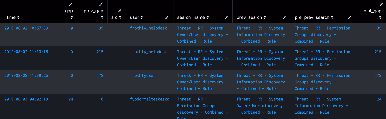The height and width of the screenshot is (119, 386).
Task: Click the src column format pencil
Action: tap(120, 11)
